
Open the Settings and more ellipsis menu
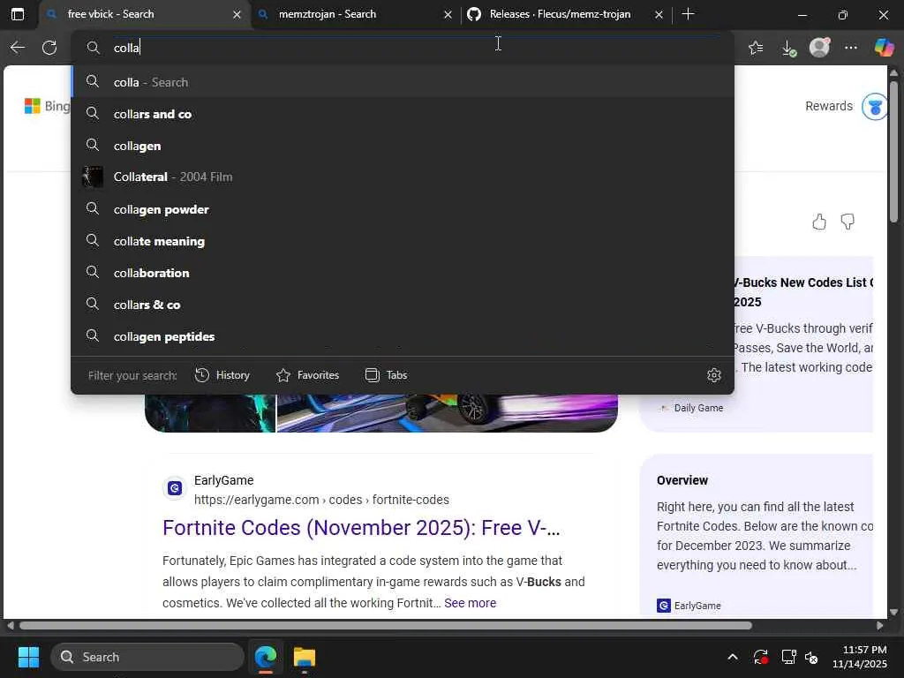[851, 48]
